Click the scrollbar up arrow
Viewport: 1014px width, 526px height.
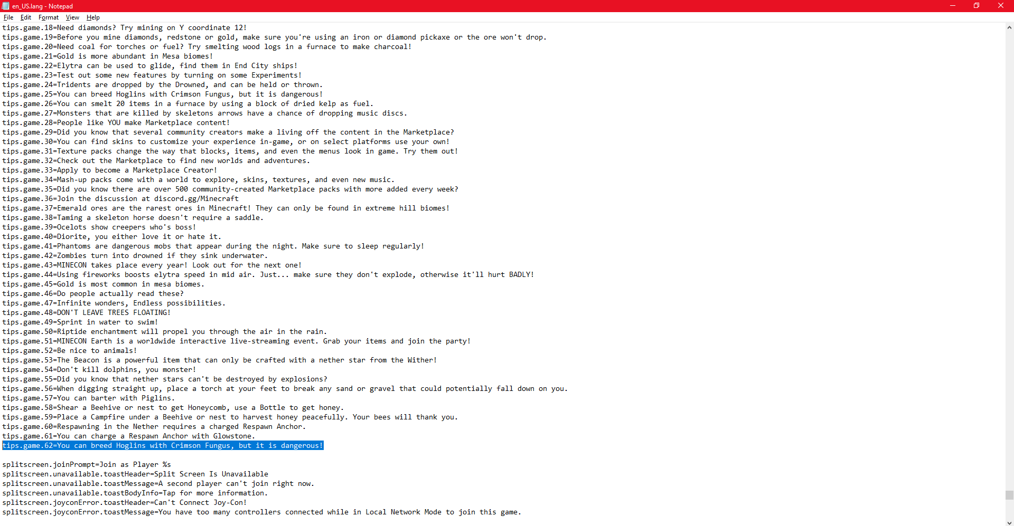[x=1009, y=27]
